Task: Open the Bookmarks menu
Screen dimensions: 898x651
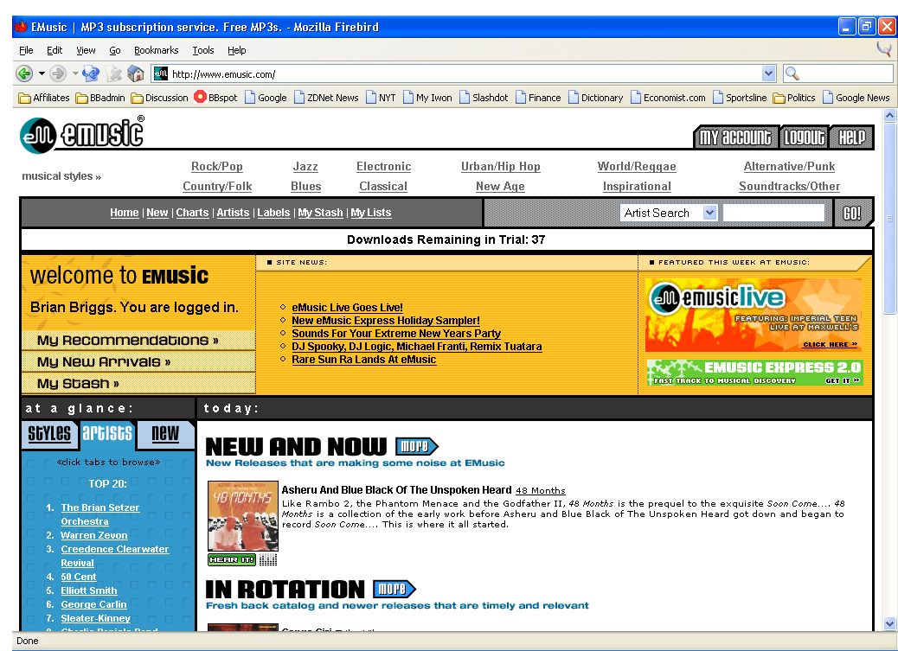Action: 157,50
